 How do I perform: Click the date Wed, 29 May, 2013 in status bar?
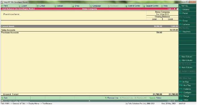click(168, 104)
